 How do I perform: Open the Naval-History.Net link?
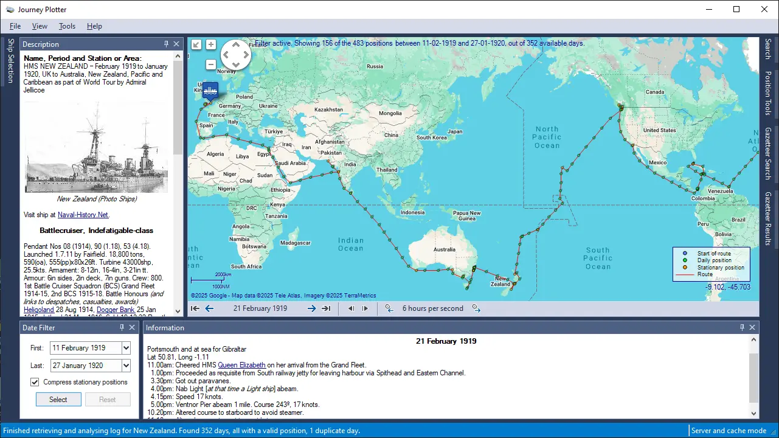coord(83,215)
